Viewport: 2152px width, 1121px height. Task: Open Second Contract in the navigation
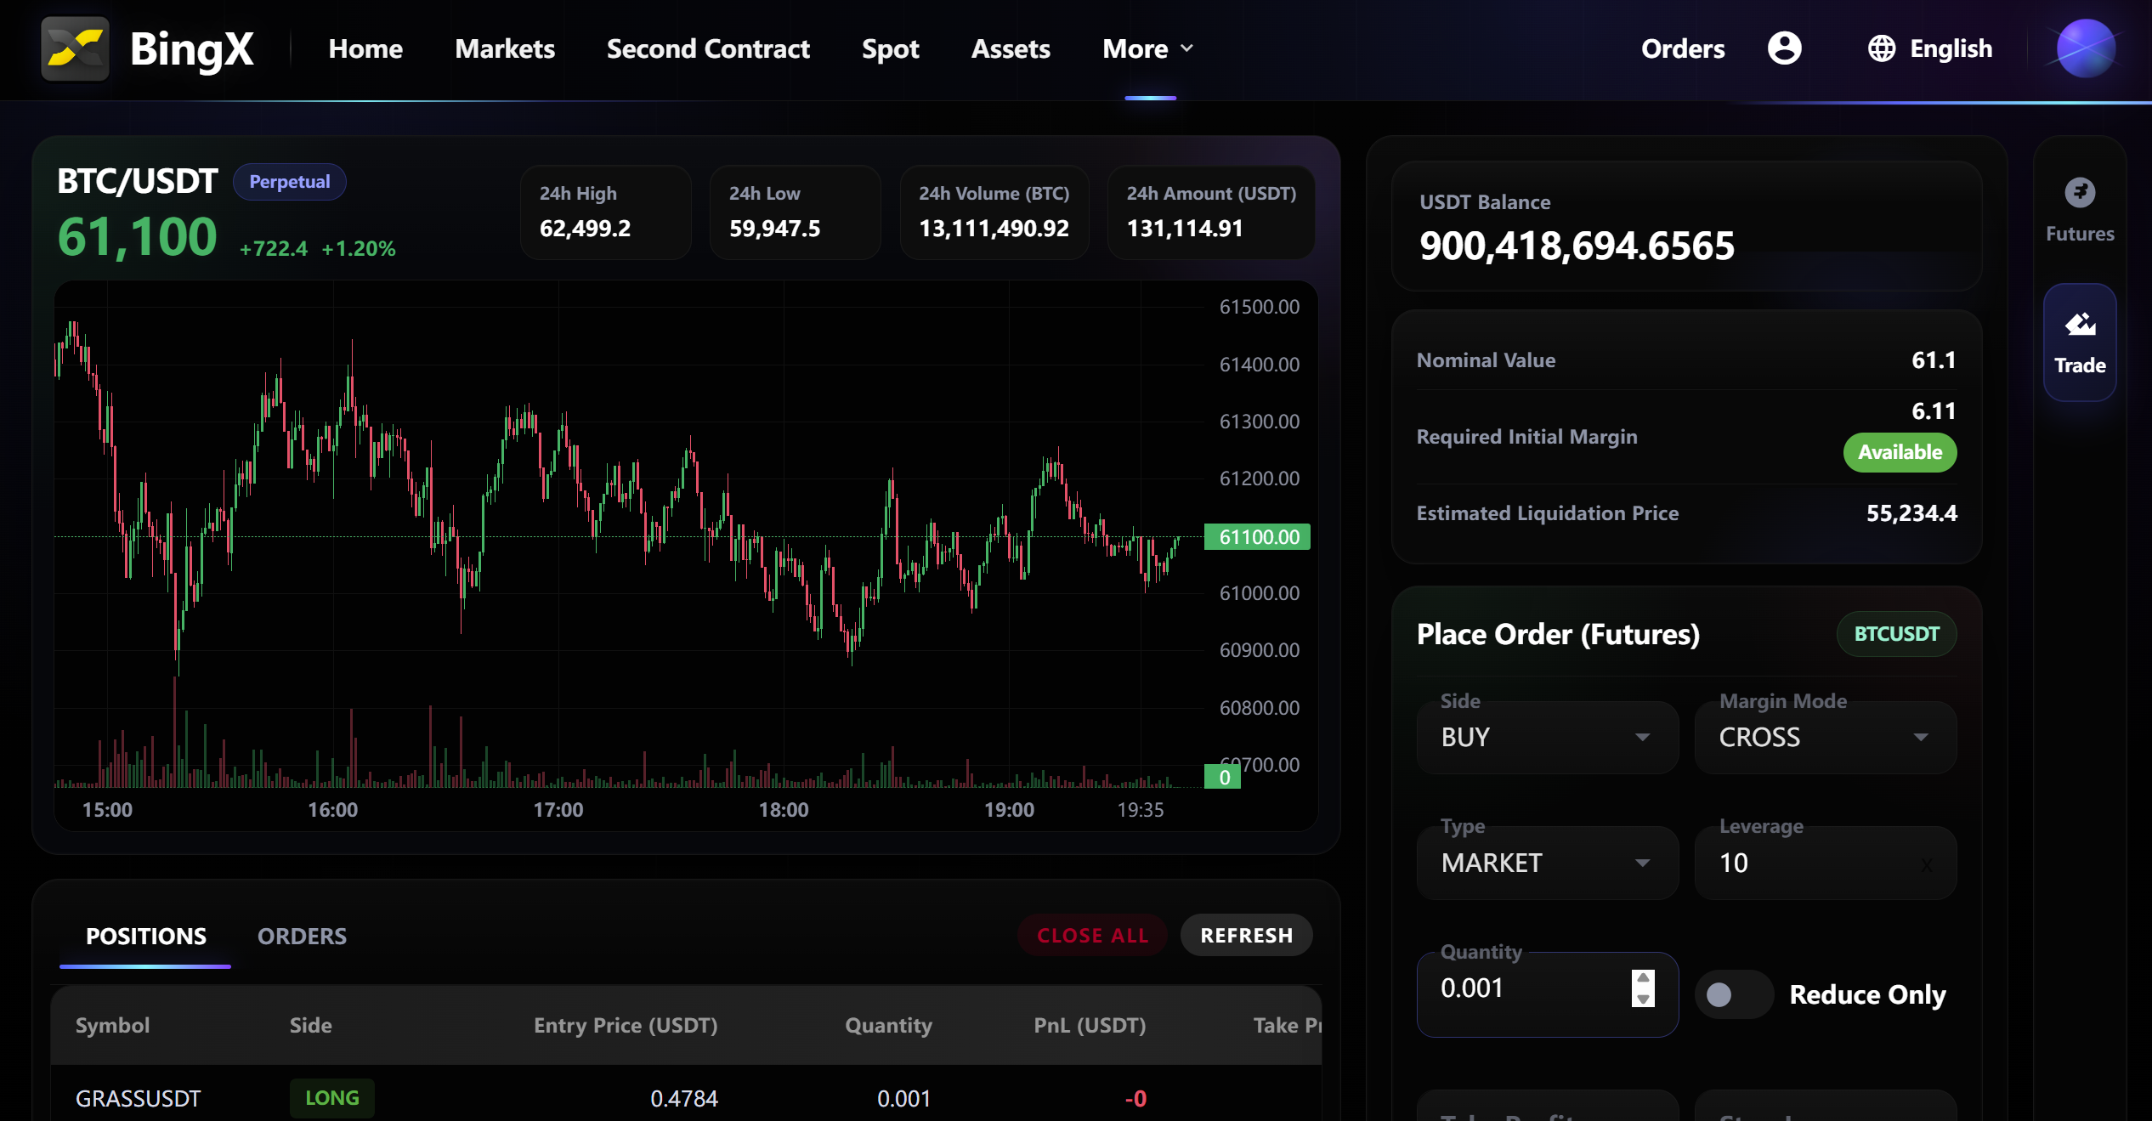(708, 48)
